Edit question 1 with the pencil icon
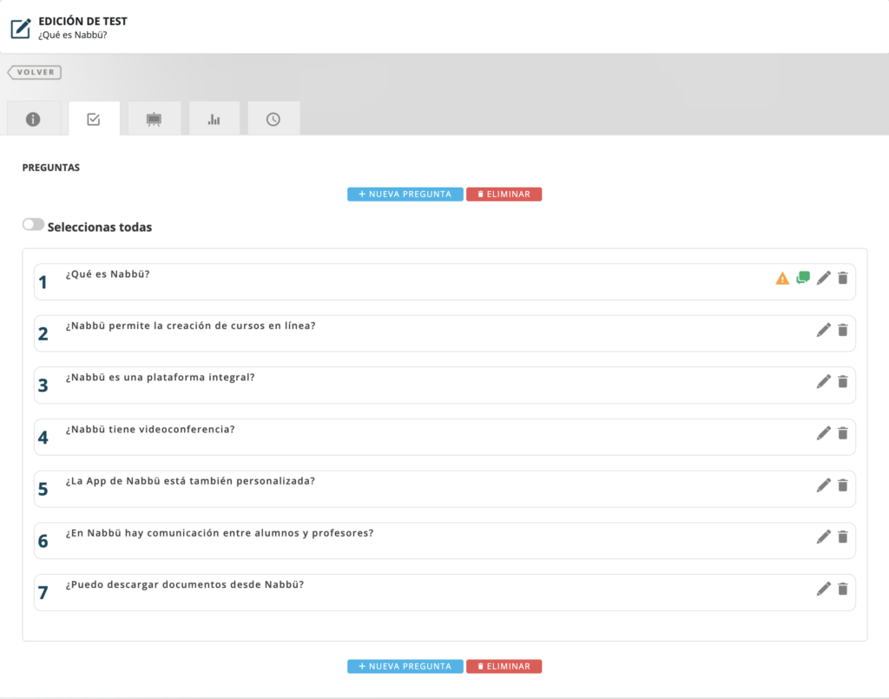 tap(824, 278)
